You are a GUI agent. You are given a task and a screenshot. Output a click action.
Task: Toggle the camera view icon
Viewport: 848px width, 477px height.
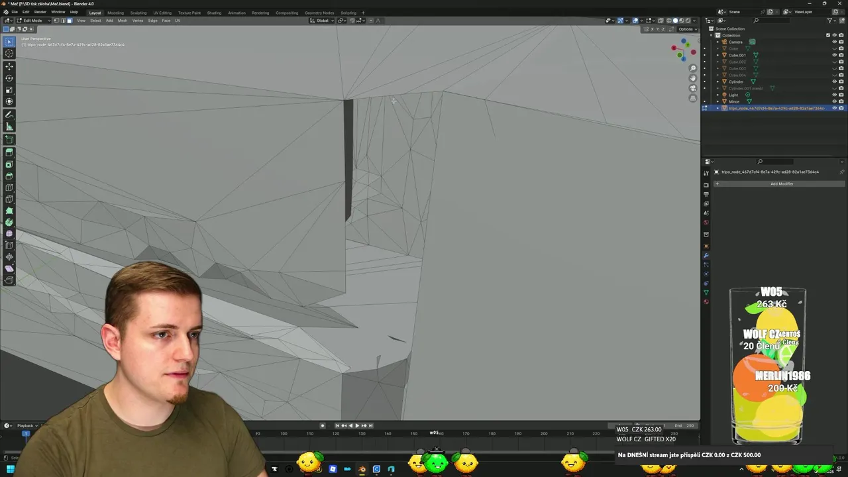(x=693, y=88)
